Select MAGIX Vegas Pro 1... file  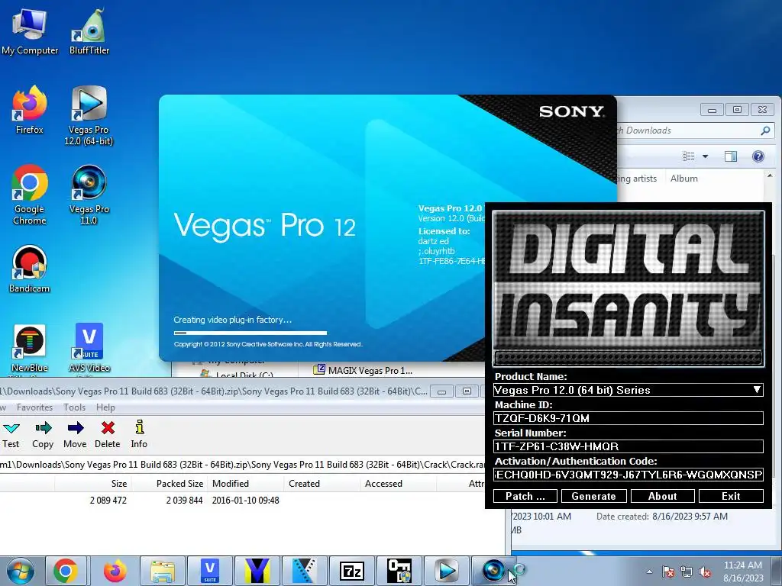[363, 370]
